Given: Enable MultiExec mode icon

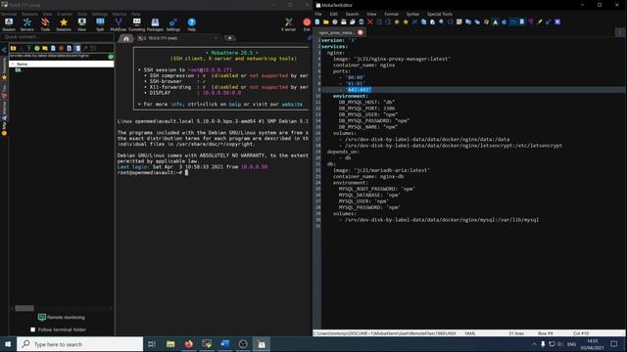Looking at the screenshot, I should point(118,23).
